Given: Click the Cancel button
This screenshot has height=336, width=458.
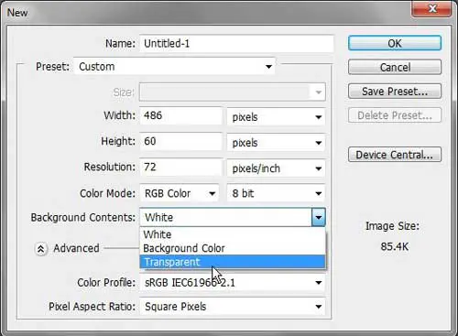Looking at the screenshot, I should (395, 67).
